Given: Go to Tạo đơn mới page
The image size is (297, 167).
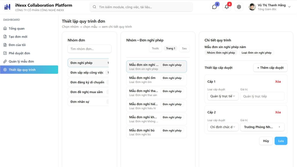Looking at the screenshot, I should coord(18,37).
